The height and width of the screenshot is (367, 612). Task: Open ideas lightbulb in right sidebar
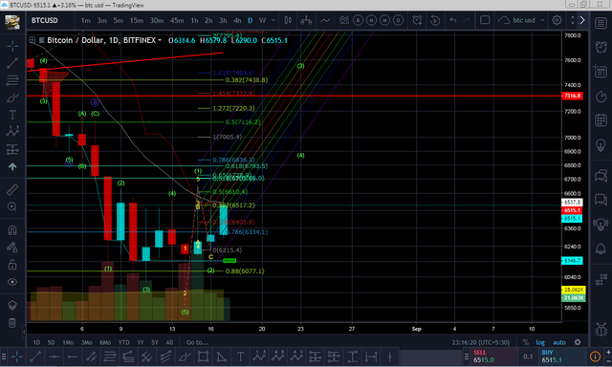[601, 144]
